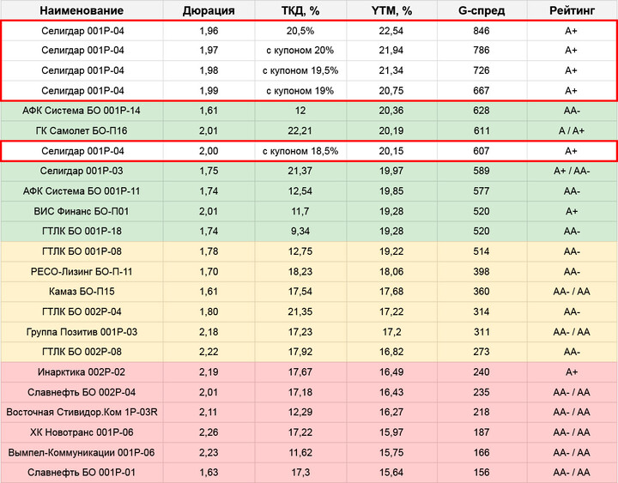Screen dimensions: 618x483
Task: Click the G-spread value 846
Action: (x=482, y=31)
